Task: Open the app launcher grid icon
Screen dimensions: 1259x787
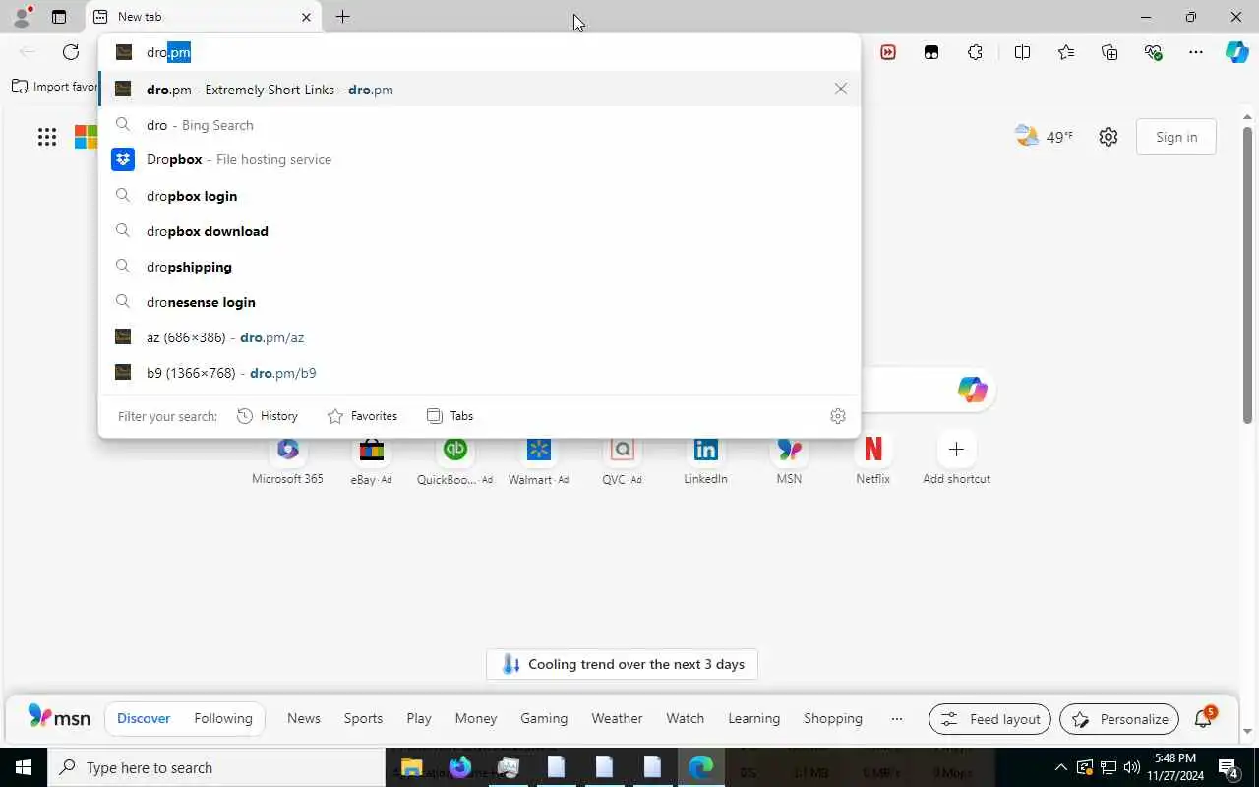Action: click(47, 137)
